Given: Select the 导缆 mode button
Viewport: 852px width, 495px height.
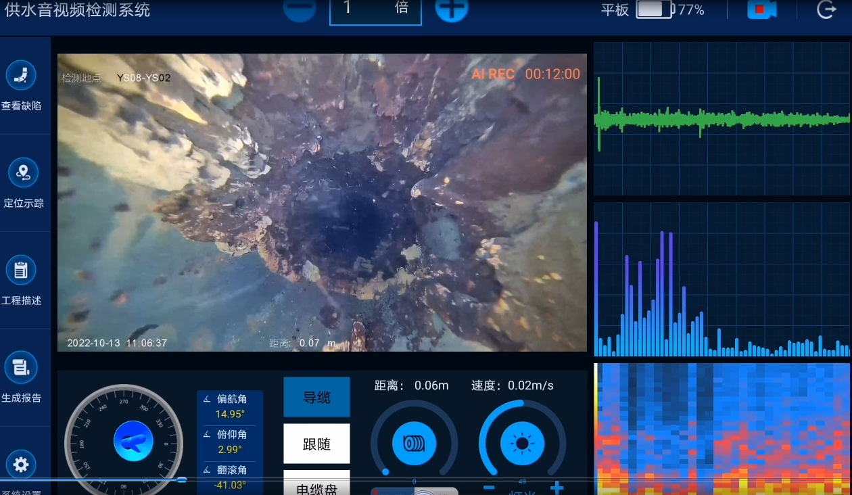Looking at the screenshot, I should pyautogui.click(x=316, y=397).
